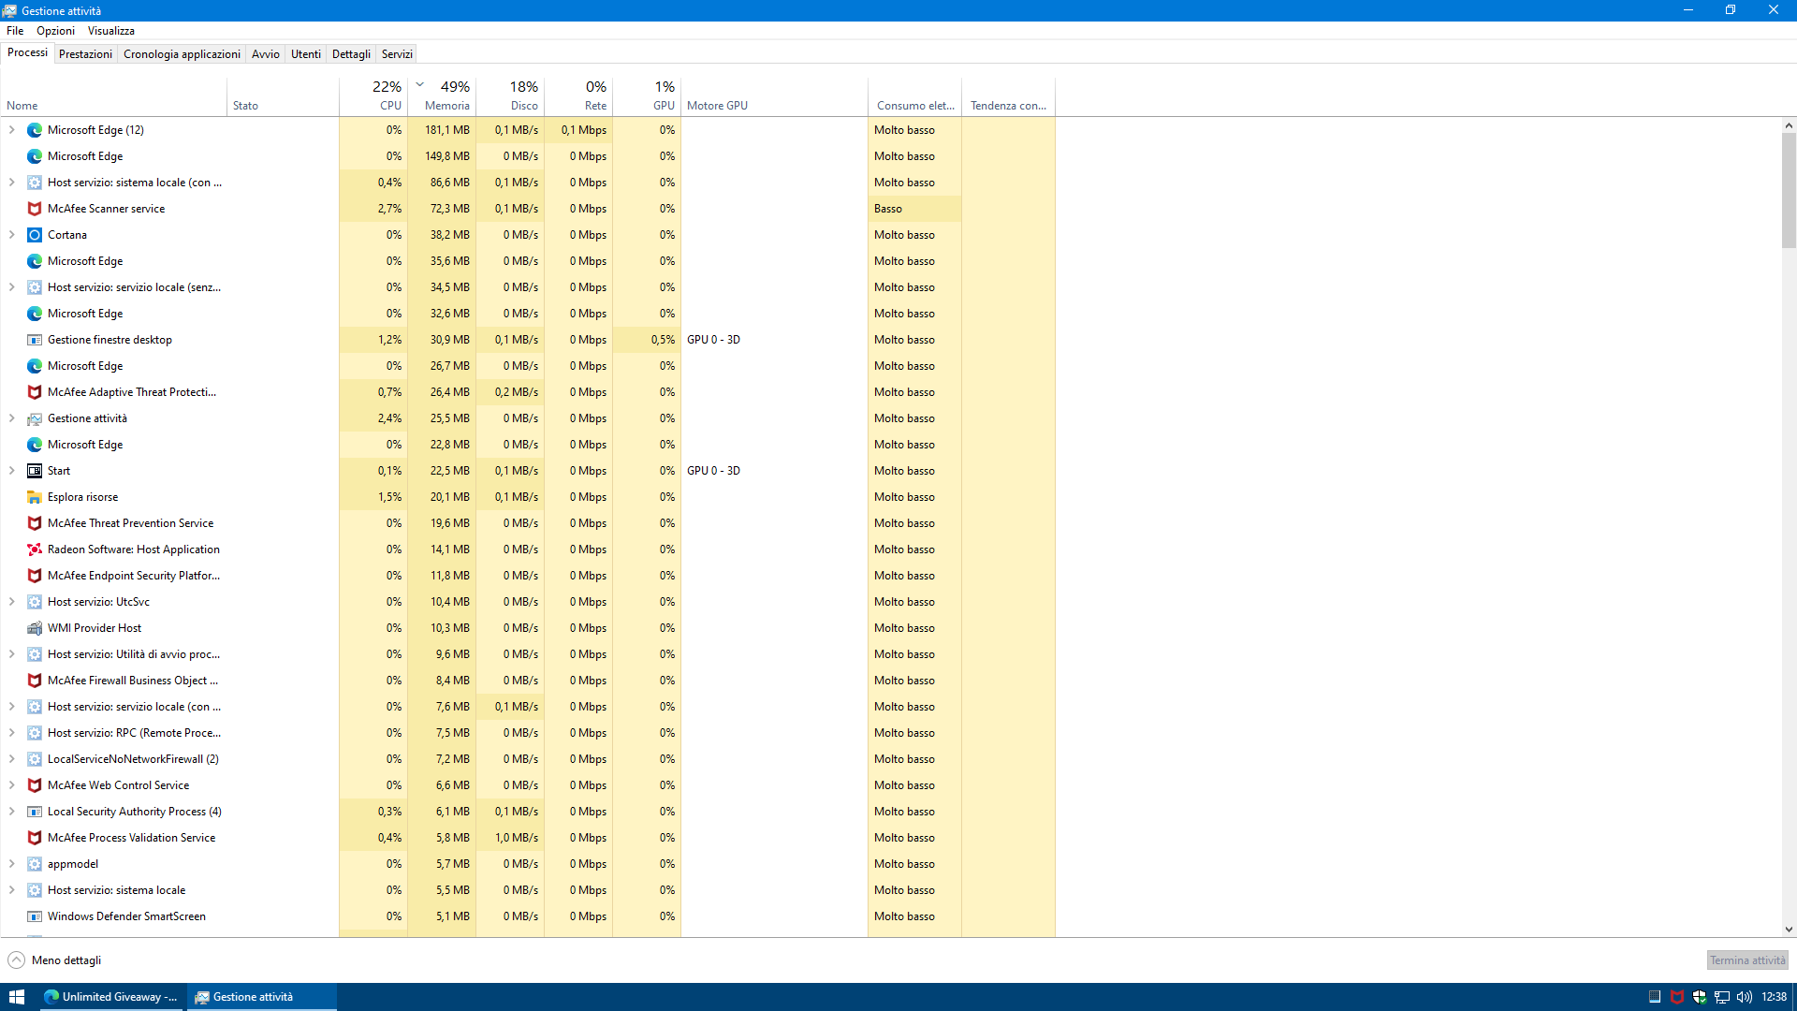
Task: Collapse view with Meno dettagli arrow
Action: (16, 960)
